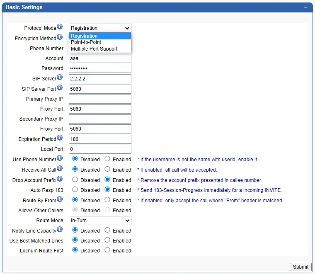315x274 pixels.
Task: Click the Secondary Proxy IP field
Action: click(x=100, y=119)
